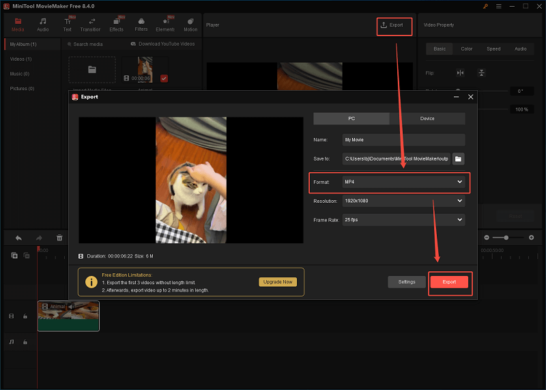Click the timeline zoom in plus icon
The width and height of the screenshot is (546, 390).
532,237
